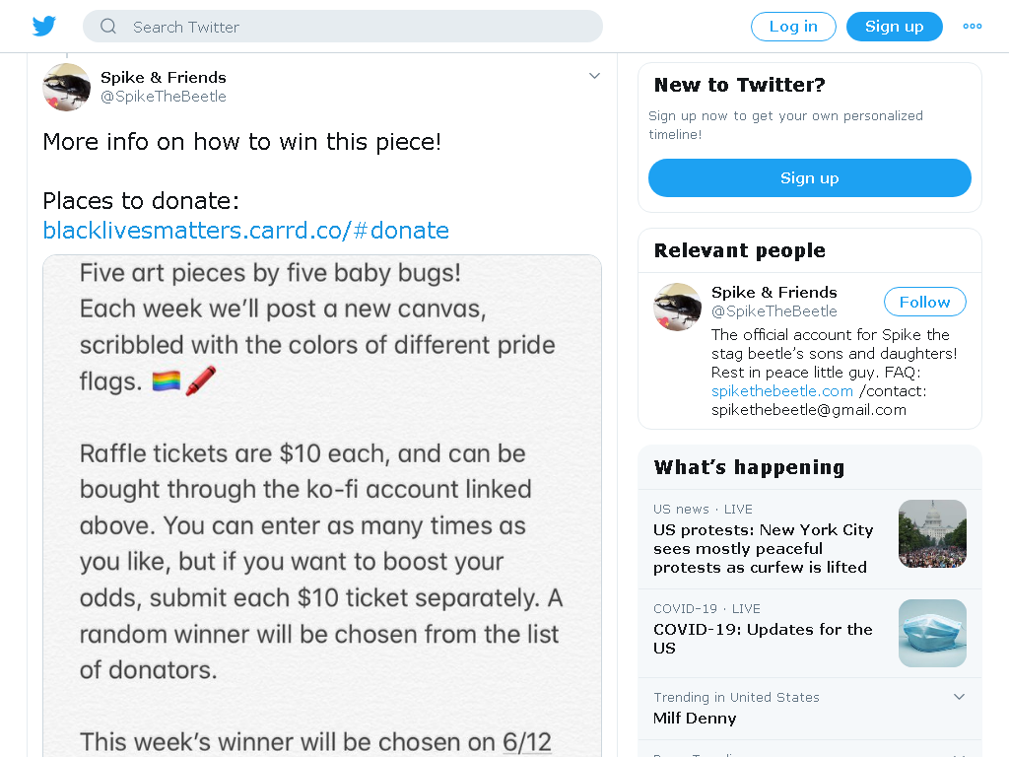
Task: Visit the spikethebeetle.com link
Action: click(x=781, y=391)
